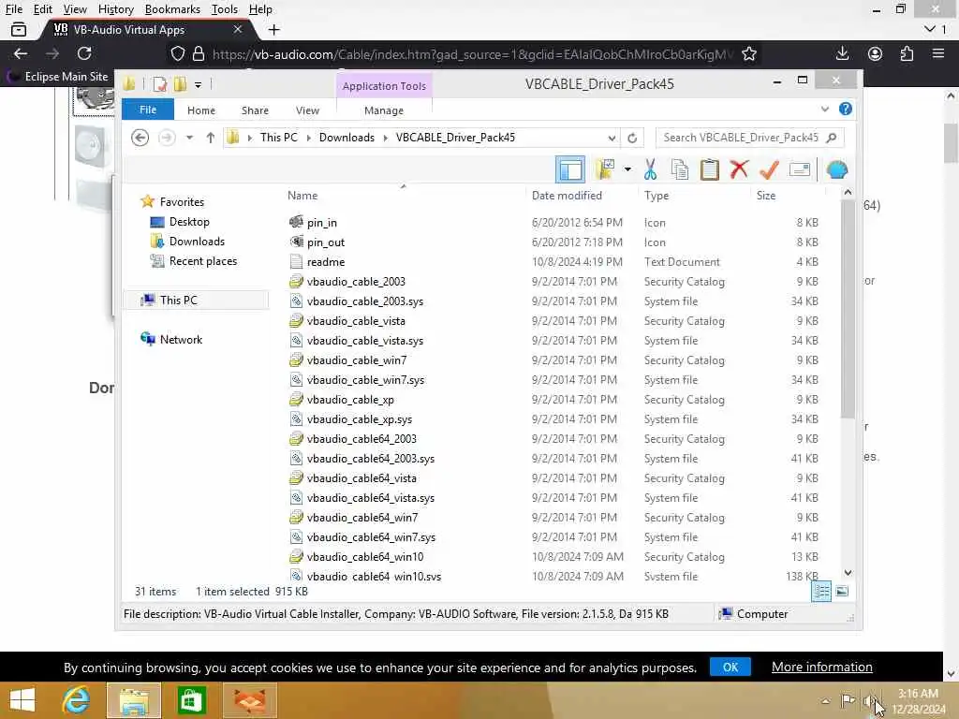Open Explorer help question mark icon
The image size is (959, 719).
coord(846,109)
